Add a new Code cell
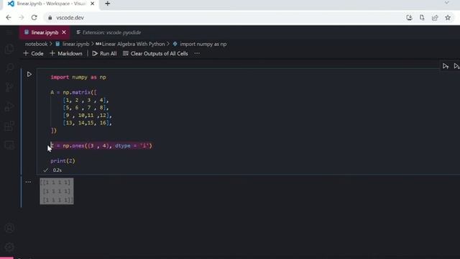460x259 pixels. (33, 53)
